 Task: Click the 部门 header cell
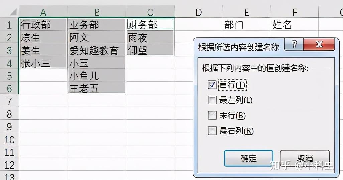[x=246, y=24]
